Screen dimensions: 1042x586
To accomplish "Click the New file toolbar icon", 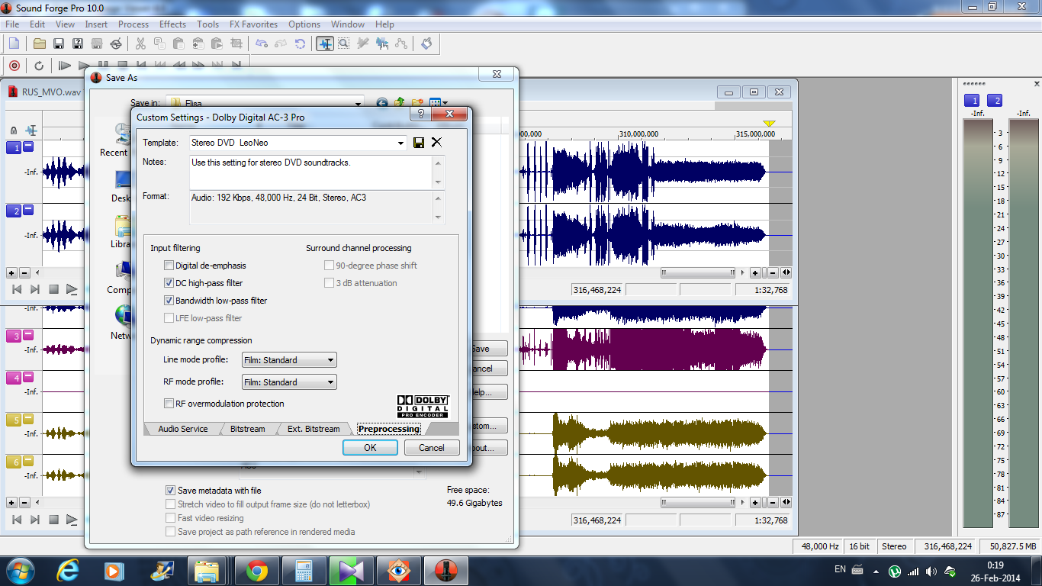I will [x=14, y=43].
